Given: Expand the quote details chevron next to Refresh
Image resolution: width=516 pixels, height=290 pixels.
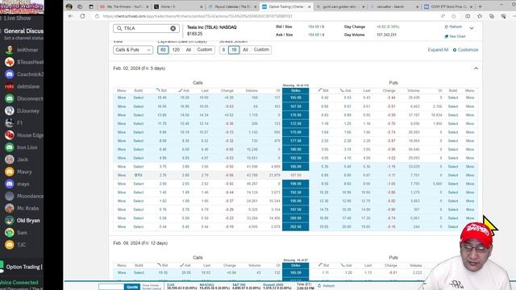Looking at the screenshot, I should 472,28.
